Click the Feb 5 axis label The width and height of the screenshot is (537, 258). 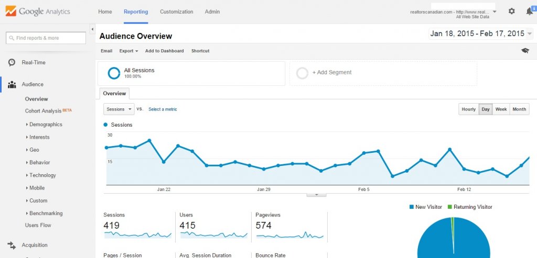tap(364, 189)
